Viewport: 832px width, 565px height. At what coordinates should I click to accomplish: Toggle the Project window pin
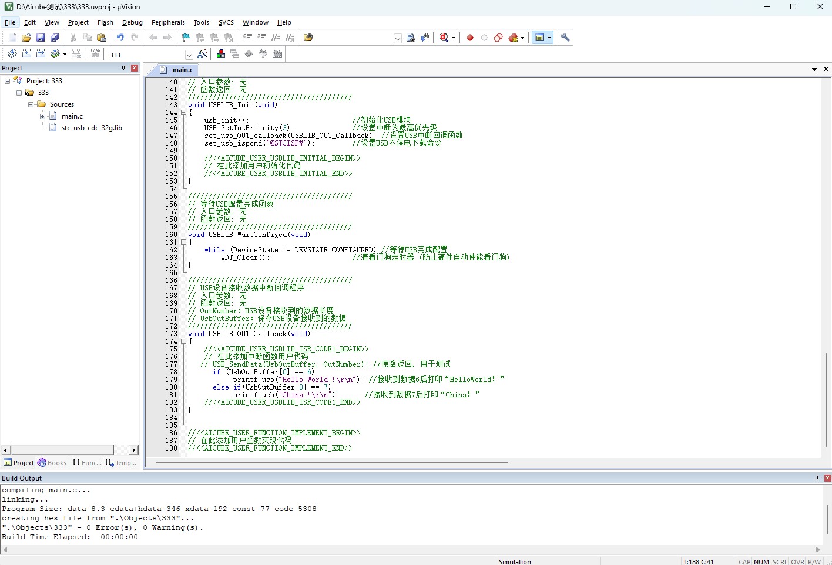click(x=123, y=68)
